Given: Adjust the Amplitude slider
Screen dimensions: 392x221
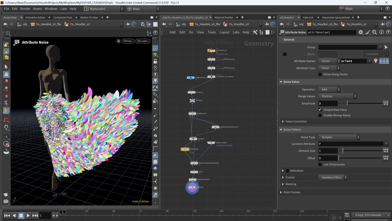Looking at the screenshot, I should tap(347, 103).
